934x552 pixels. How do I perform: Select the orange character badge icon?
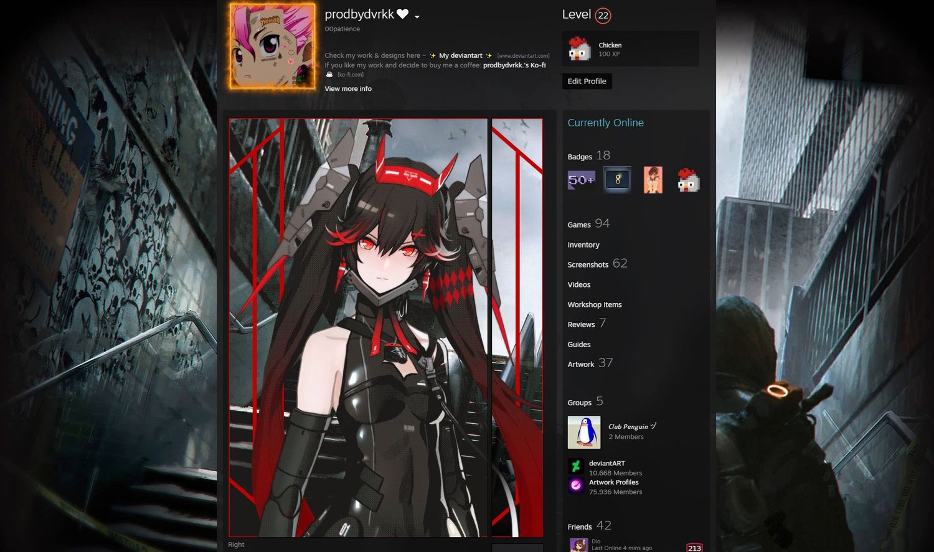coord(653,180)
